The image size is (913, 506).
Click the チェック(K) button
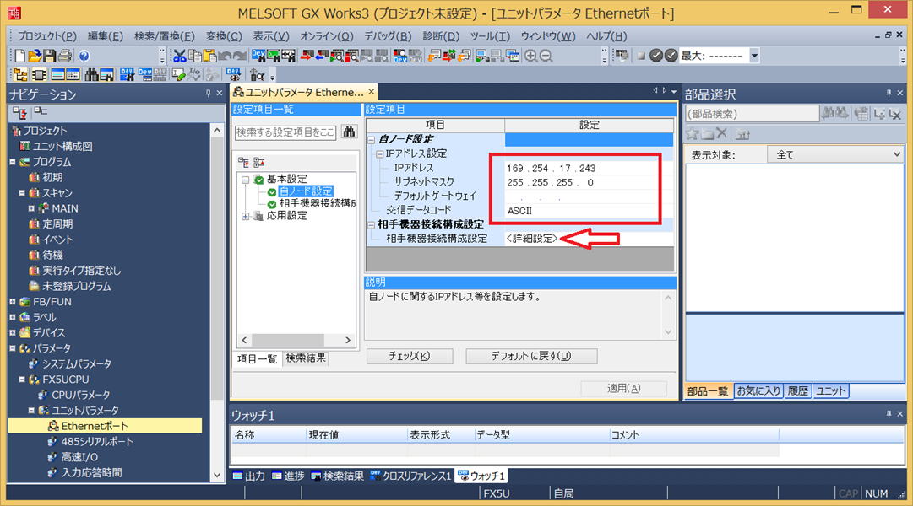coord(410,356)
